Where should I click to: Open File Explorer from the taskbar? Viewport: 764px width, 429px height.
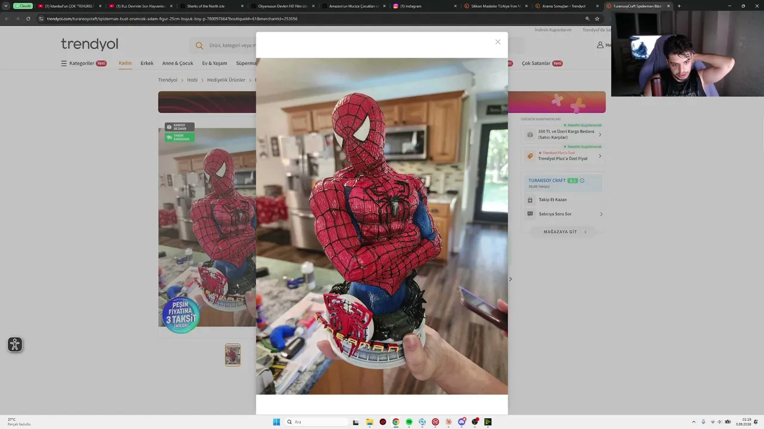(x=369, y=422)
